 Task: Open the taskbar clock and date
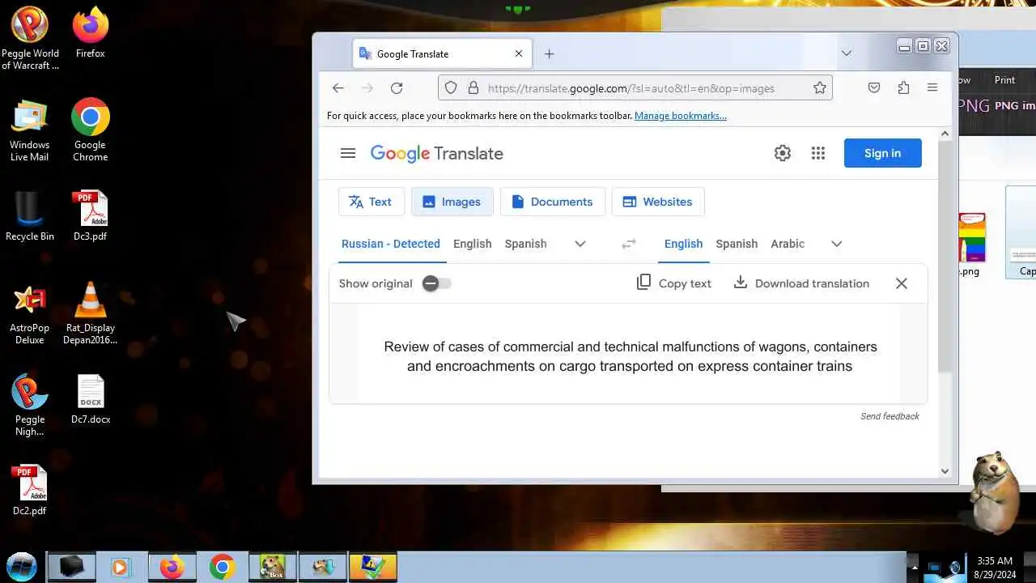point(995,567)
